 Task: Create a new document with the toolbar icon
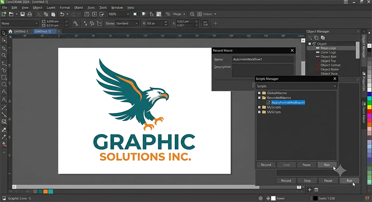4,14
